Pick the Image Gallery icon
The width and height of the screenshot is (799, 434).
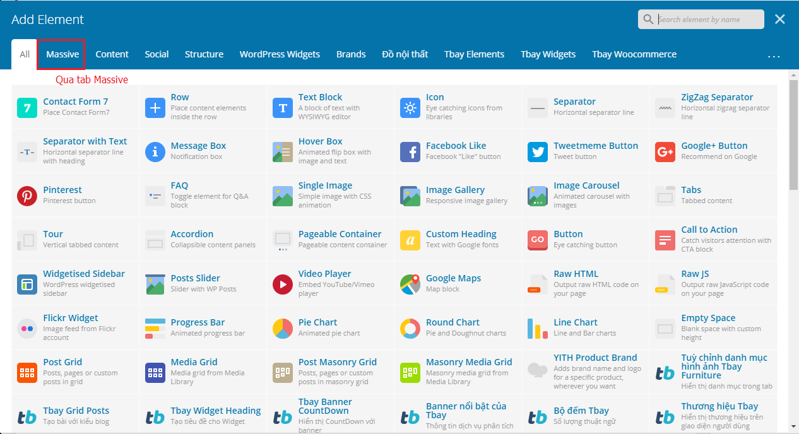(410, 196)
